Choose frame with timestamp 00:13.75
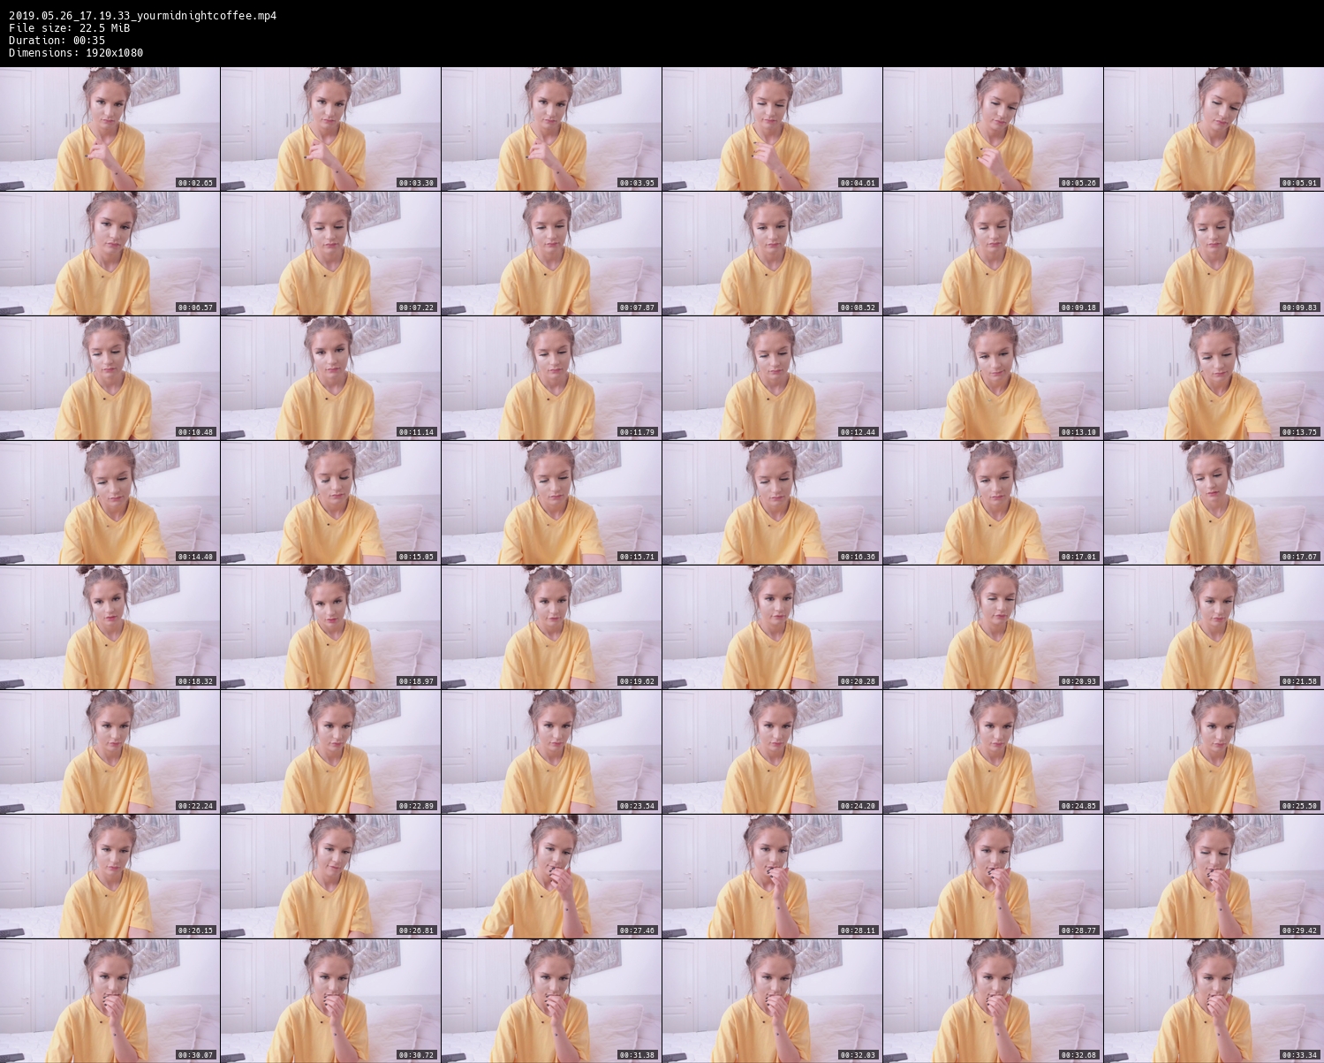1324x1063 pixels. point(1214,378)
